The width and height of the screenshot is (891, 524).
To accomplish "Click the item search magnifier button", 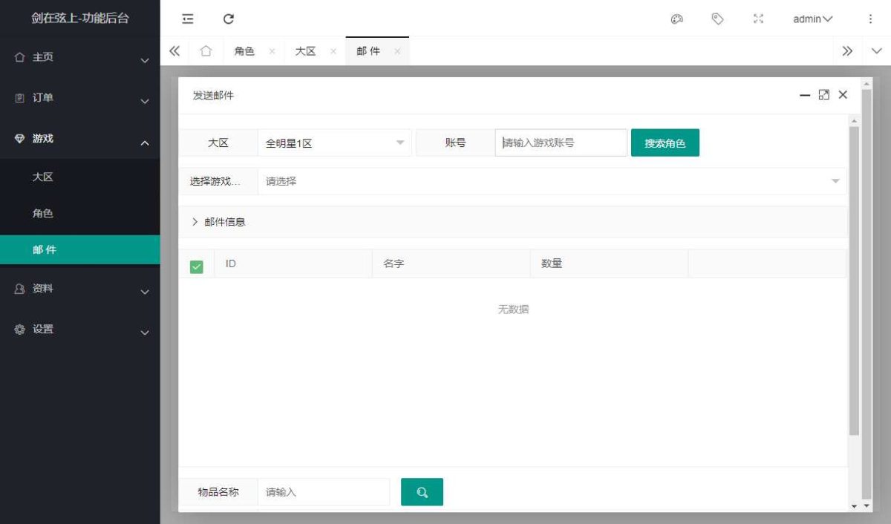I will pyautogui.click(x=422, y=491).
